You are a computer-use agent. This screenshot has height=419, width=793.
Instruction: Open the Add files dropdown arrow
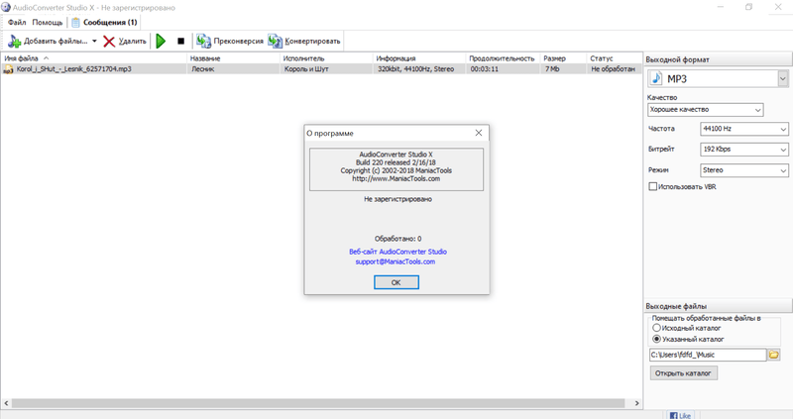pos(94,41)
